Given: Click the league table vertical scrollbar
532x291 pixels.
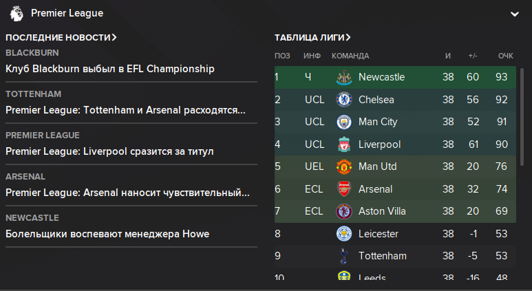Looking at the screenshot, I should click(x=522, y=117).
